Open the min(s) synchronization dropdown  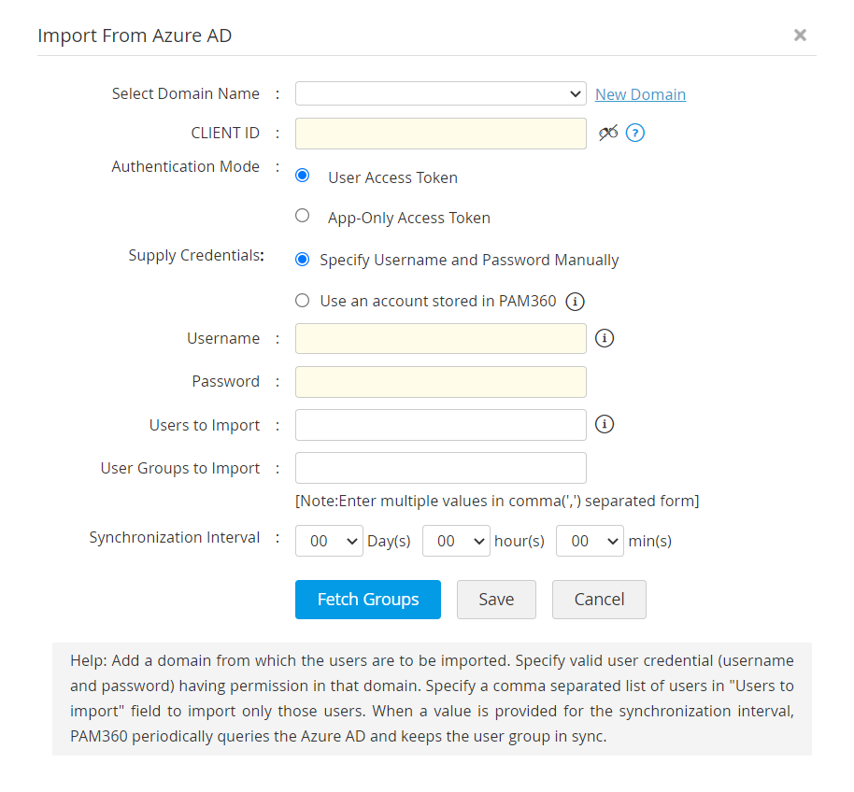point(590,541)
